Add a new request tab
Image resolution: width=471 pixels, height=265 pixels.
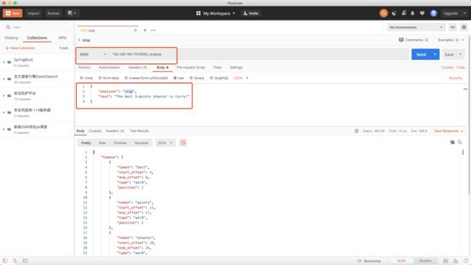[x=145, y=30]
